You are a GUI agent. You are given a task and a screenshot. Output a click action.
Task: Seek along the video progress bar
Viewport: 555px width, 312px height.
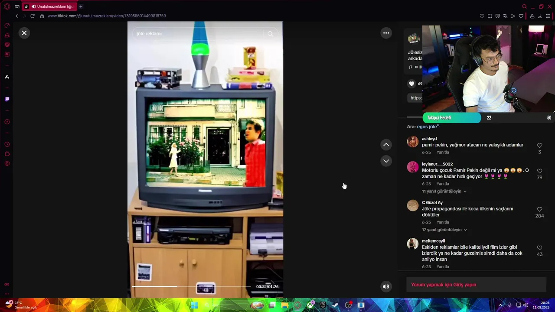[191, 286]
